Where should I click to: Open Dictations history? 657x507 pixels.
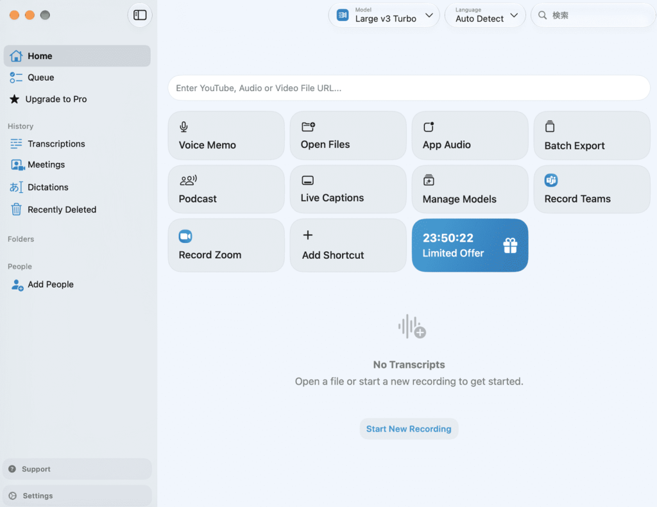click(x=77, y=187)
